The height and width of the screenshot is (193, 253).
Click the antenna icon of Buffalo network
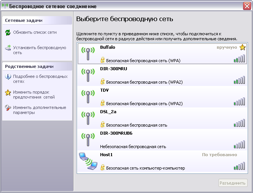(x=88, y=53)
